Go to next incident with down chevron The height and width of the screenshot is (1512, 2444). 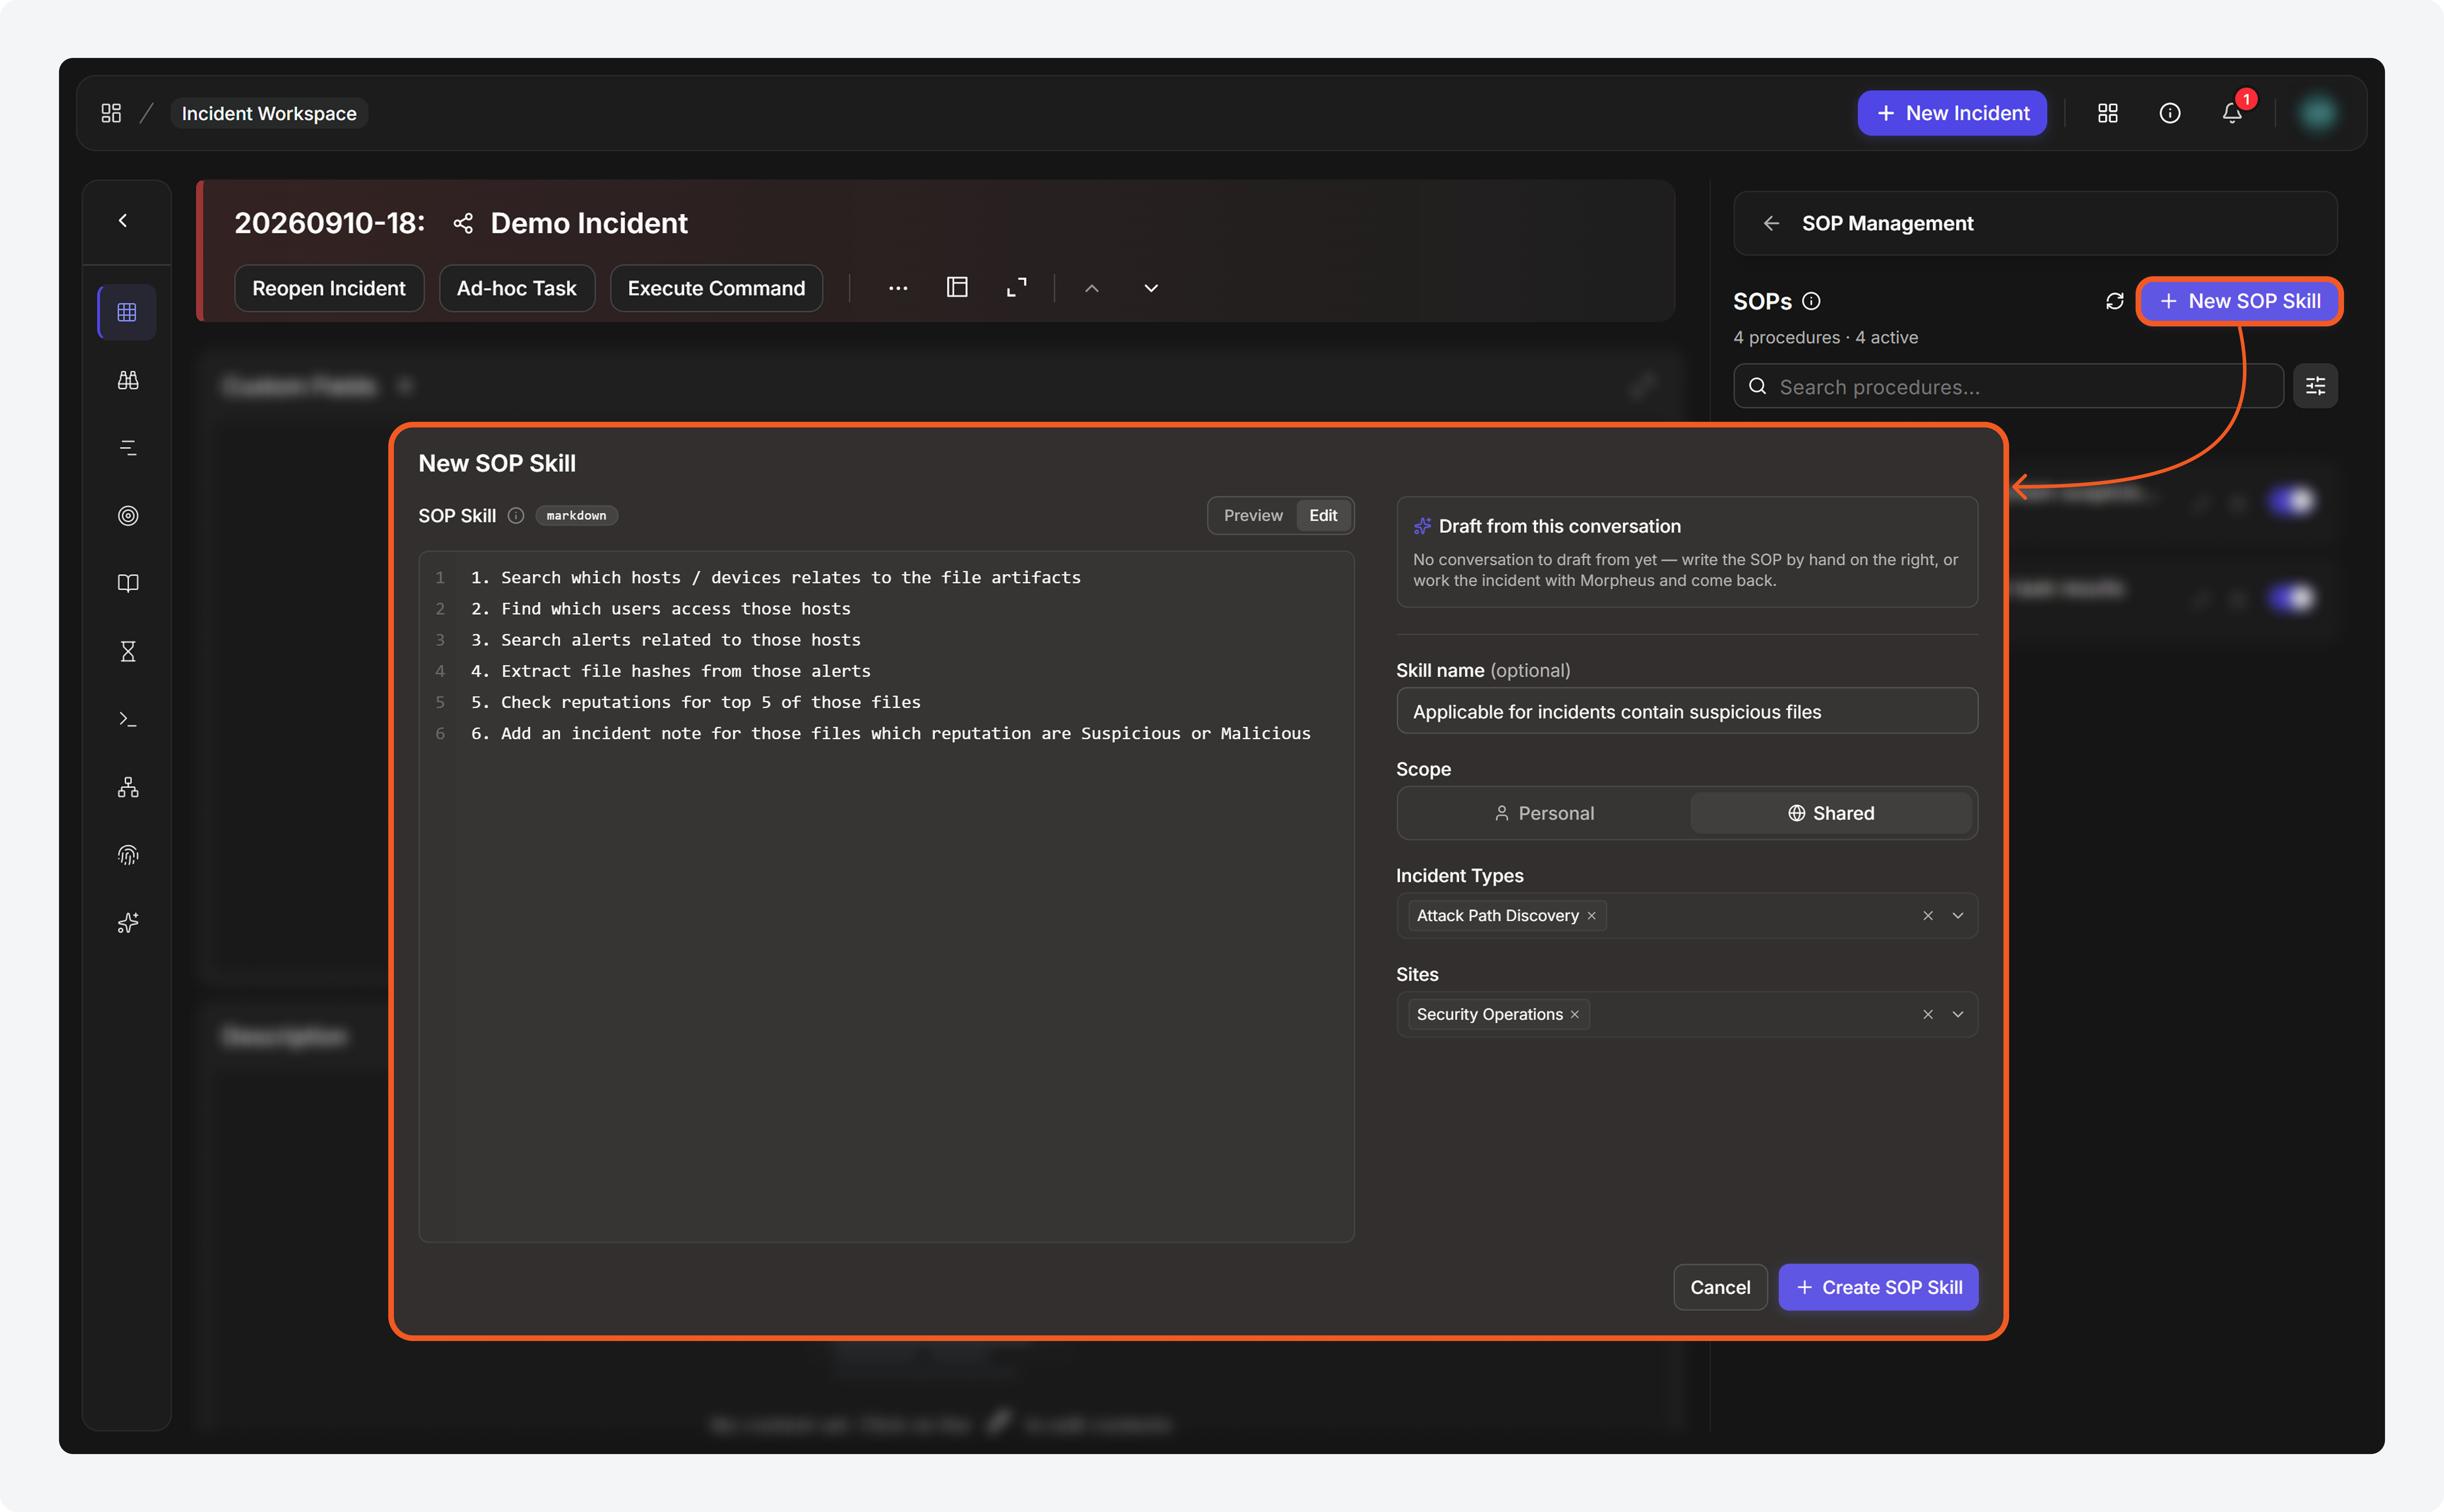pyautogui.click(x=1151, y=288)
